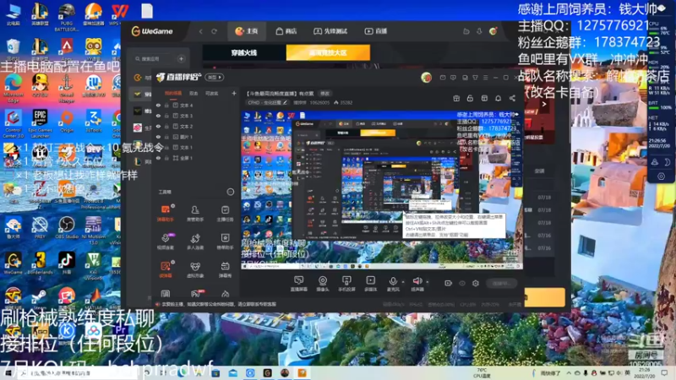Toggle visibility eye of layer 文本 4

159,106
